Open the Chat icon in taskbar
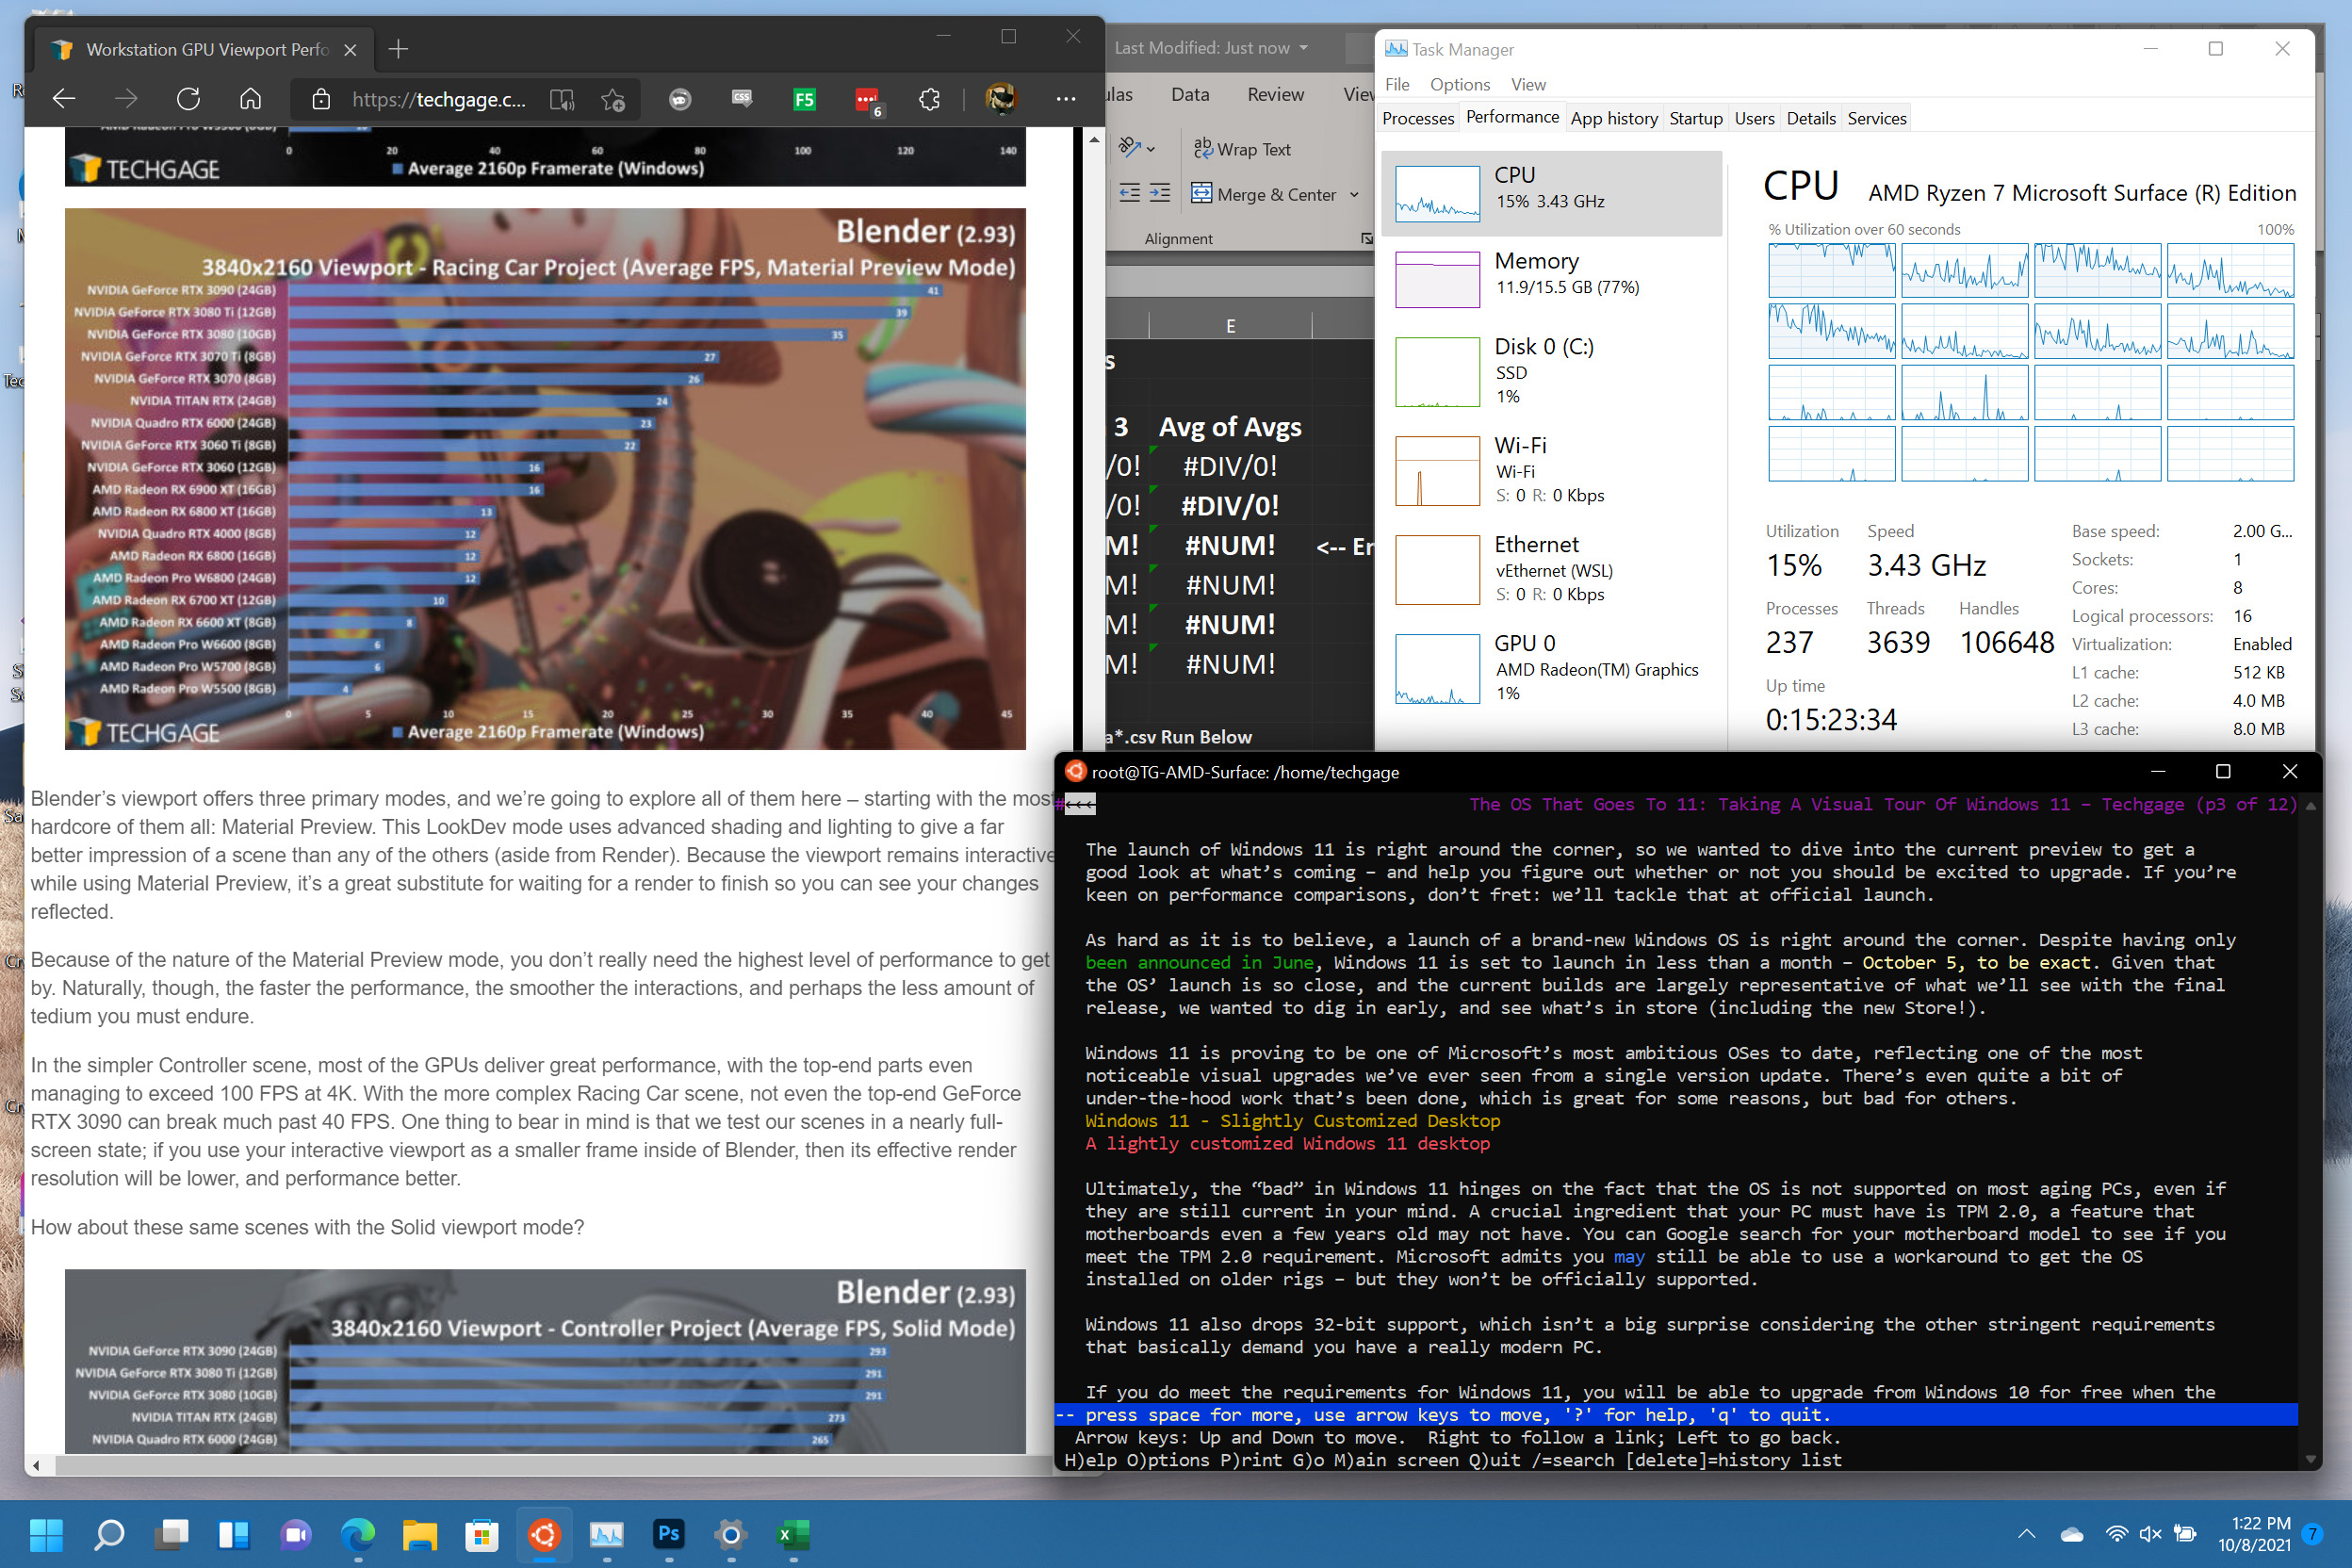 pyautogui.click(x=295, y=1534)
